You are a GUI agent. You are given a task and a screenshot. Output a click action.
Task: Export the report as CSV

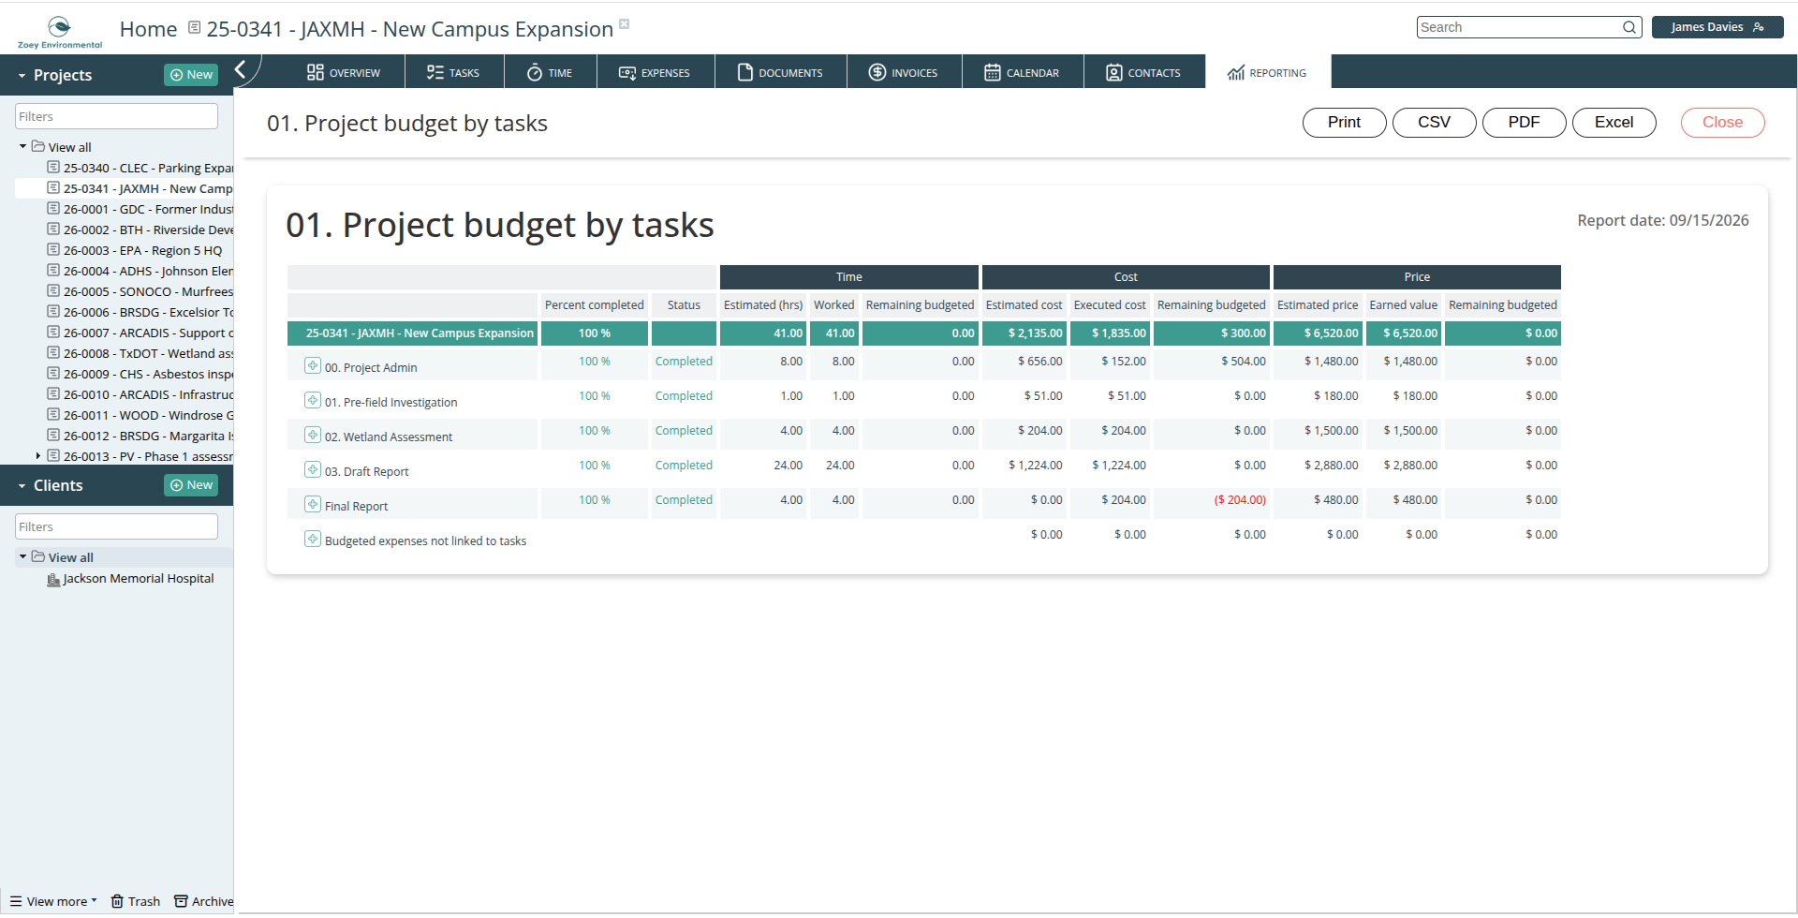(1434, 123)
